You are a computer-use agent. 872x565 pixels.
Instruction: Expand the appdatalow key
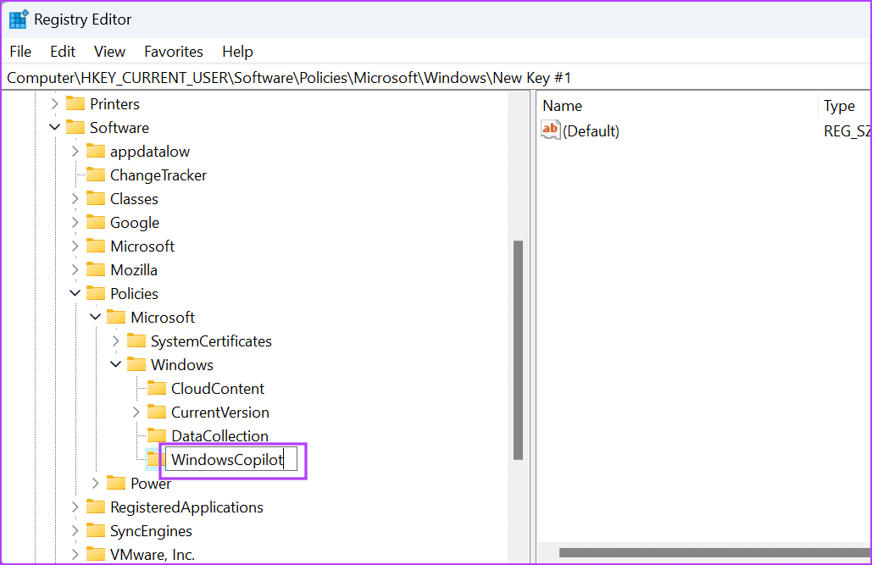(75, 152)
